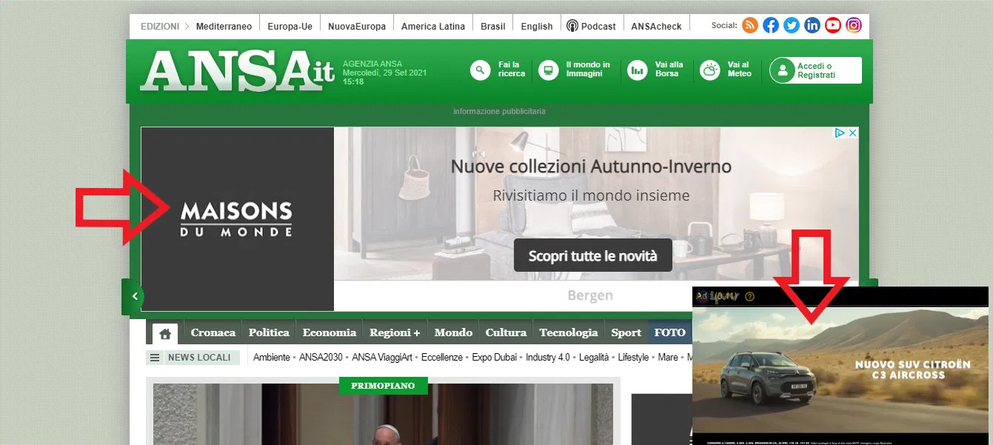Click the Borsa chart icon
The height and width of the screenshot is (445, 993).
tap(637, 70)
